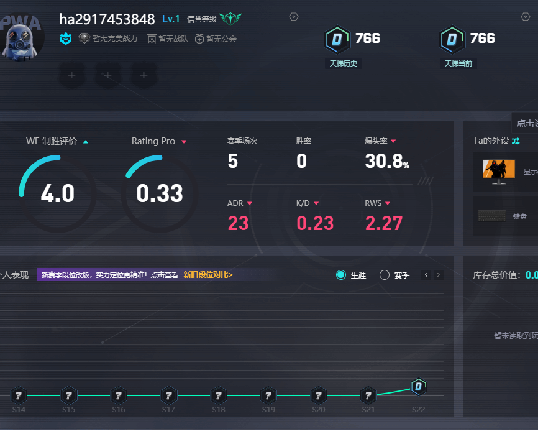Click the 天梯历史 D rank badge
Screen dimensions: 538x434
click(337, 39)
